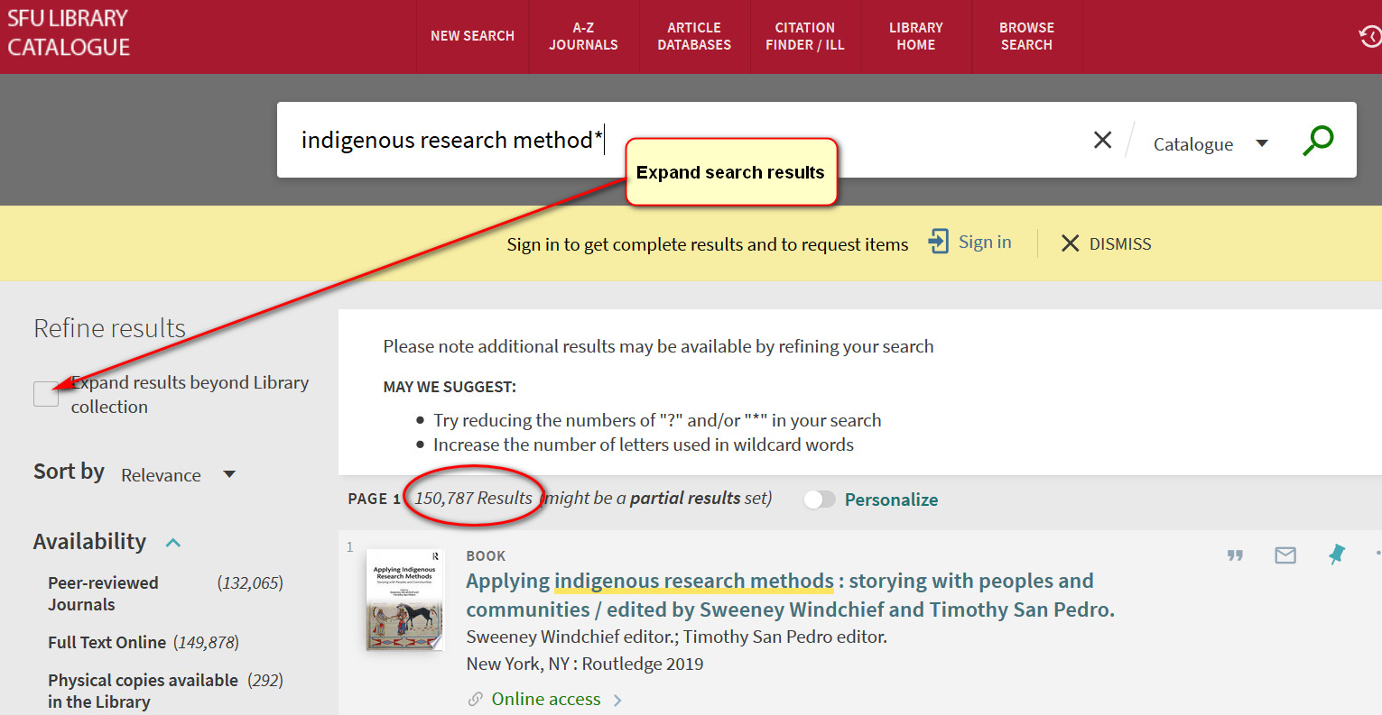The height and width of the screenshot is (715, 1382).
Task: Open CITATION FINDER / ILL menu item
Action: point(805,36)
